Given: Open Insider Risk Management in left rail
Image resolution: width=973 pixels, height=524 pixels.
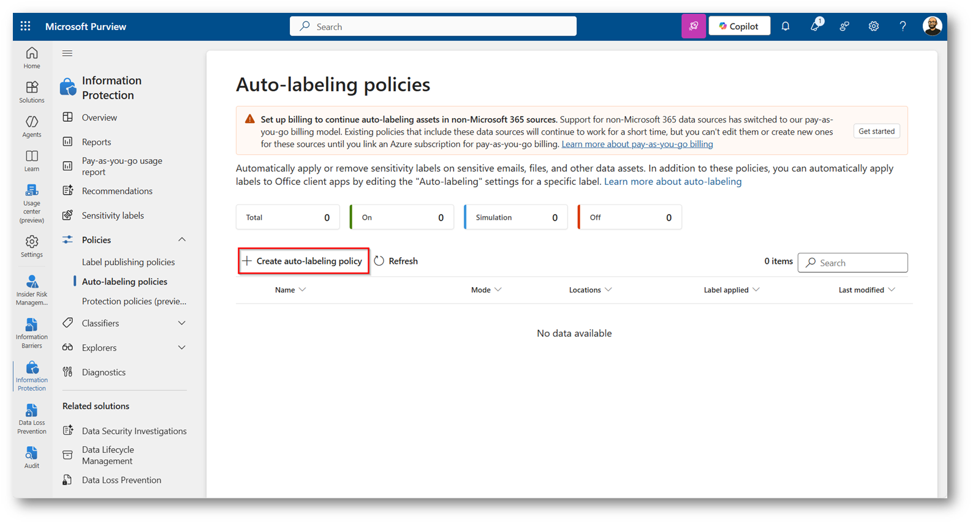Looking at the screenshot, I should [x=32, y=290].
